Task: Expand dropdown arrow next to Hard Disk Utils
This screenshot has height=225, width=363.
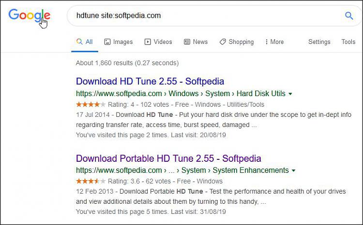Action: [290, 94]
